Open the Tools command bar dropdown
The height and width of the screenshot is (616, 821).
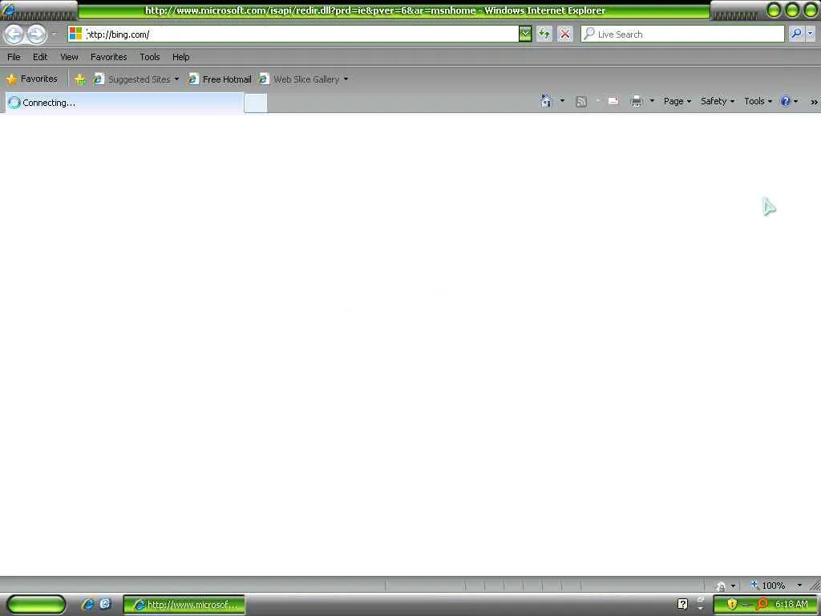pyautogui.click(x=758, y=101)
